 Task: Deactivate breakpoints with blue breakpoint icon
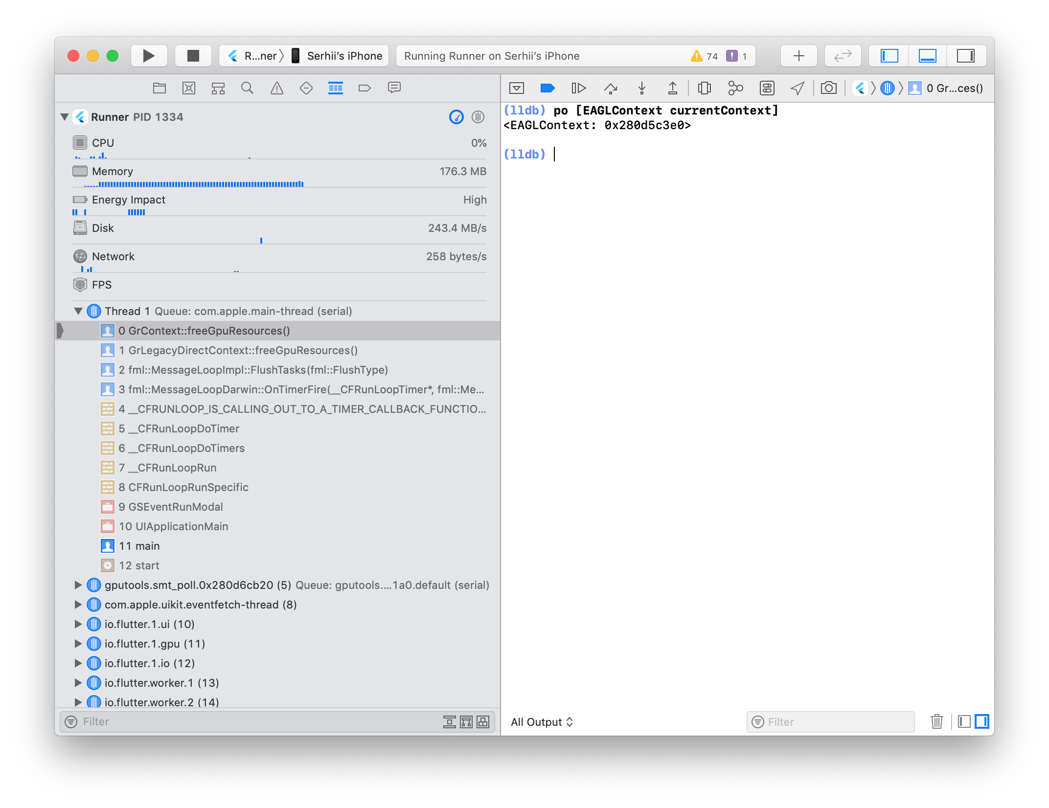pos(547,88)
